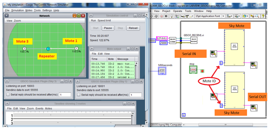
Task: Click the GILOO RECEIVE subVI block
Action: [194, 40]
